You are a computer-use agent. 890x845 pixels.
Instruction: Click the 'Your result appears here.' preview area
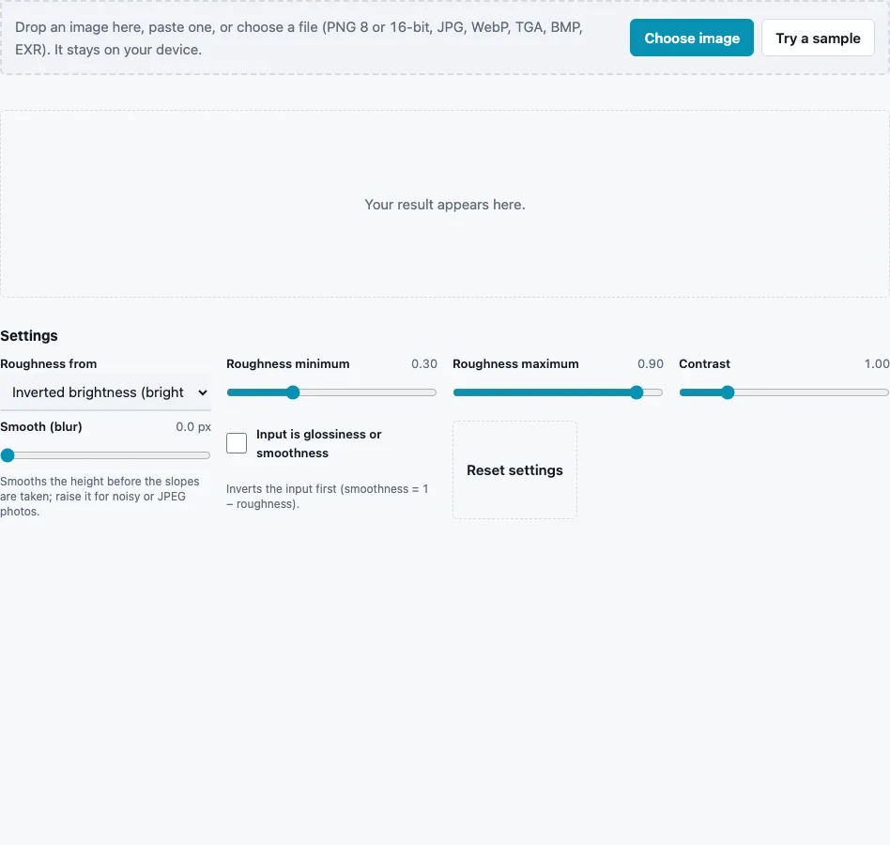coord(445,205)
